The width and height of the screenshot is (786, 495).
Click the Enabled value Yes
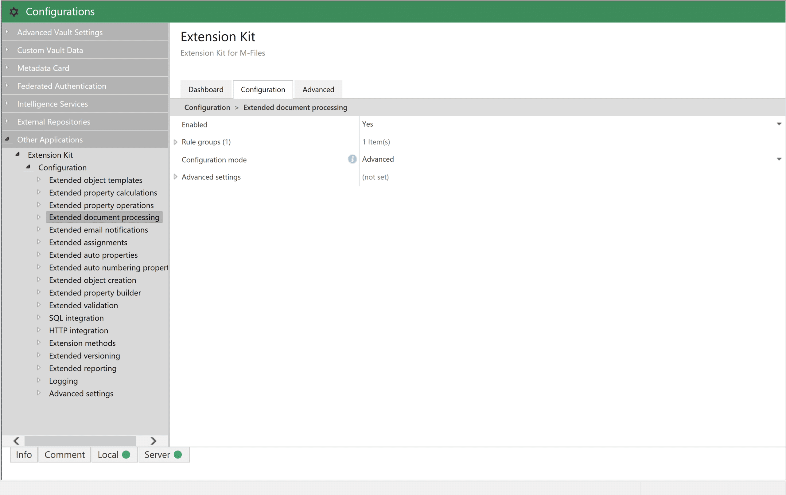pos(368,124)
